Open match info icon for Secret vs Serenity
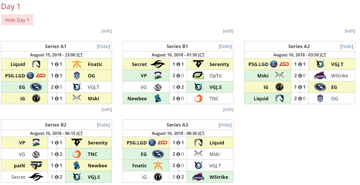The image size is (360, 185). pyautogui.click(x=178, y=64)
